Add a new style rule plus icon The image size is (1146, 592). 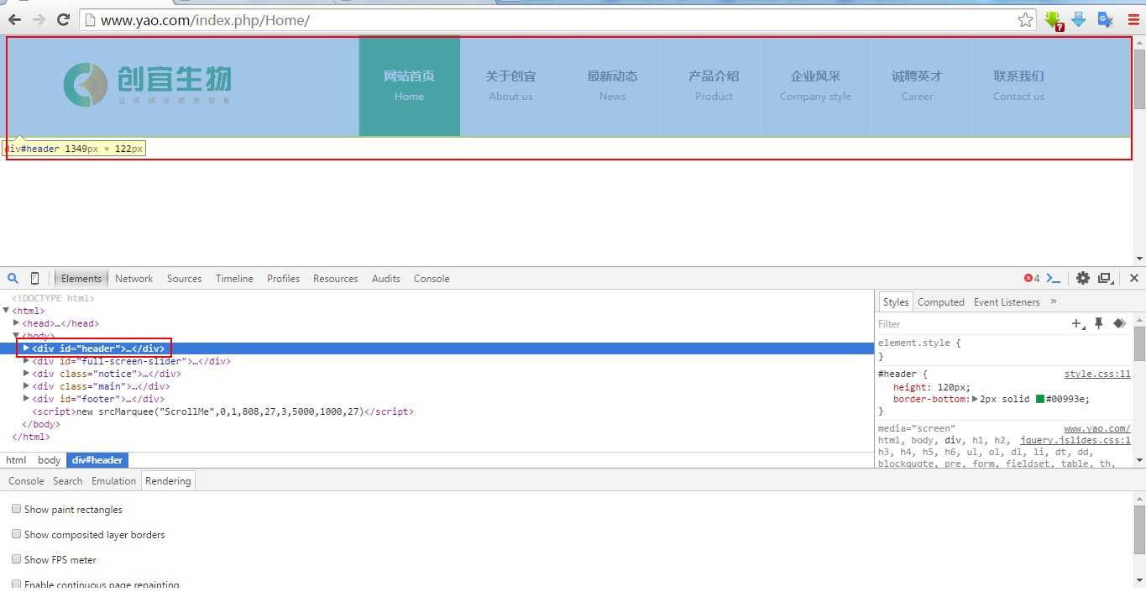pyautogui.click(x=1078, y=323)
